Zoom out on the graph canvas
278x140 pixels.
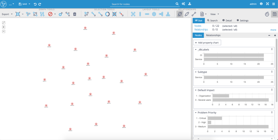(3, 31)
